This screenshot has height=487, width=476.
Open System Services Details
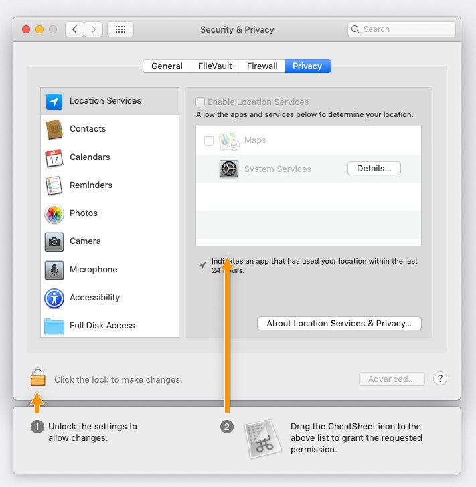(374, 169)
